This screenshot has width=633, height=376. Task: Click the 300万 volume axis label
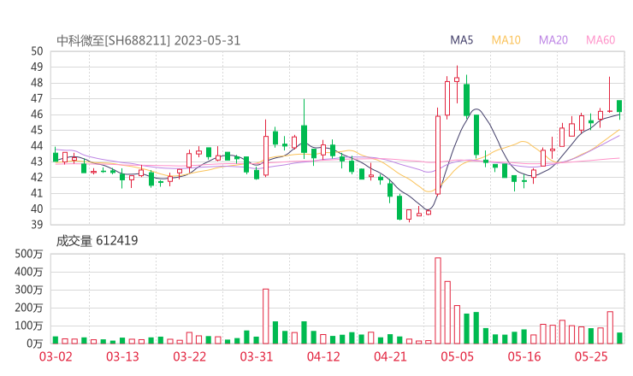pos(29,290)
